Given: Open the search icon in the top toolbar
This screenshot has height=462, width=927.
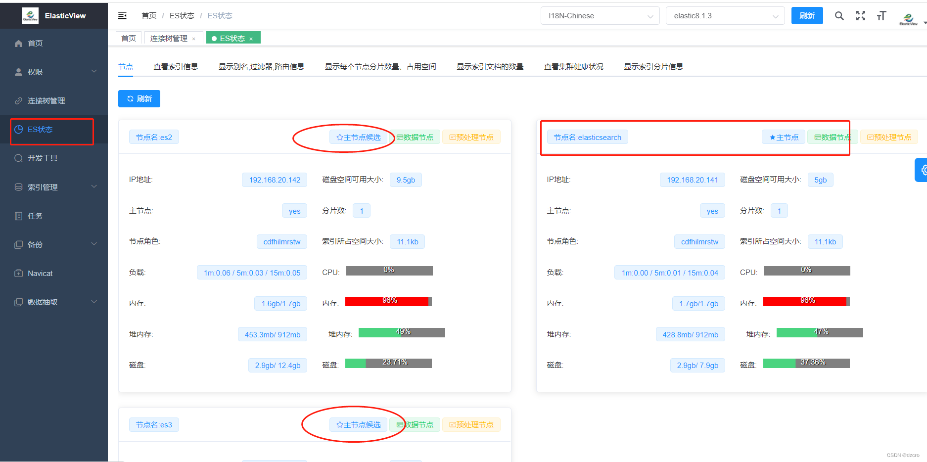Looking at the screenshot, I should tap(839, 15).
